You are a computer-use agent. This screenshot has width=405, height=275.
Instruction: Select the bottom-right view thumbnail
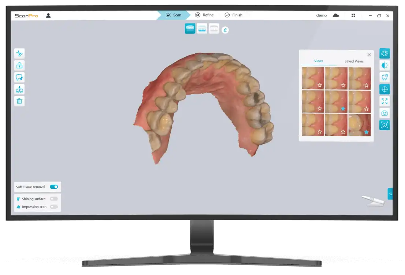coord(359,125)
